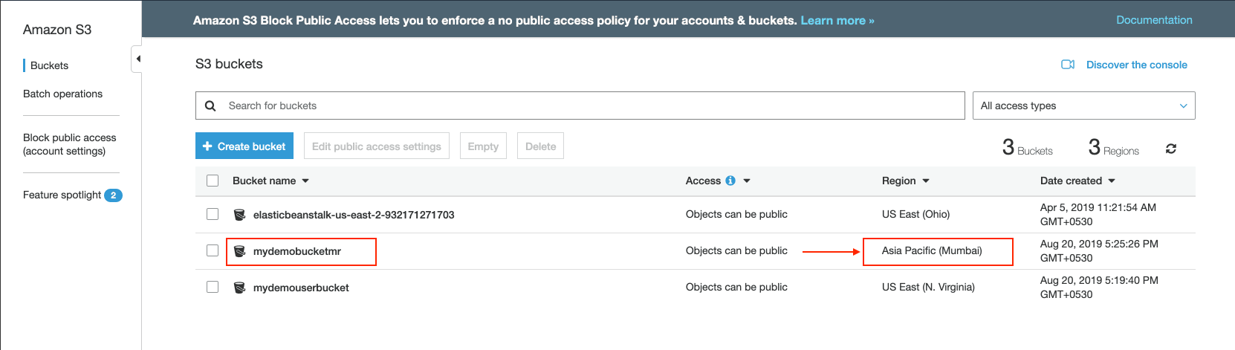This screenshot has height=350, width=1235.
Task: Click the Empty button
Action: [483, 146]
